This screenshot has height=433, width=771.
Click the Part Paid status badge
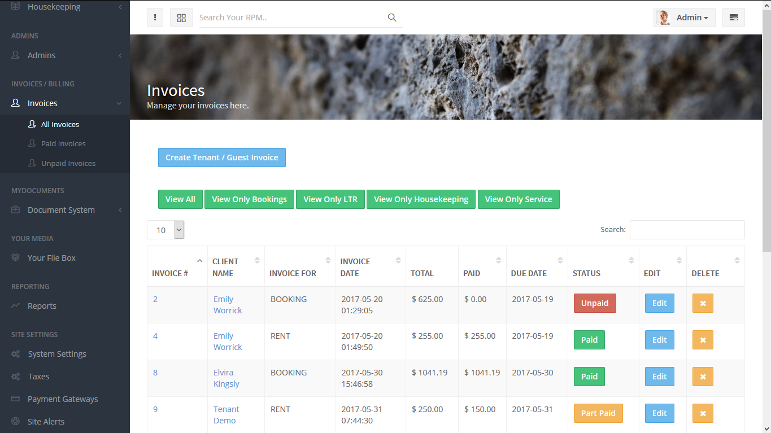click(x=598, y=413)
